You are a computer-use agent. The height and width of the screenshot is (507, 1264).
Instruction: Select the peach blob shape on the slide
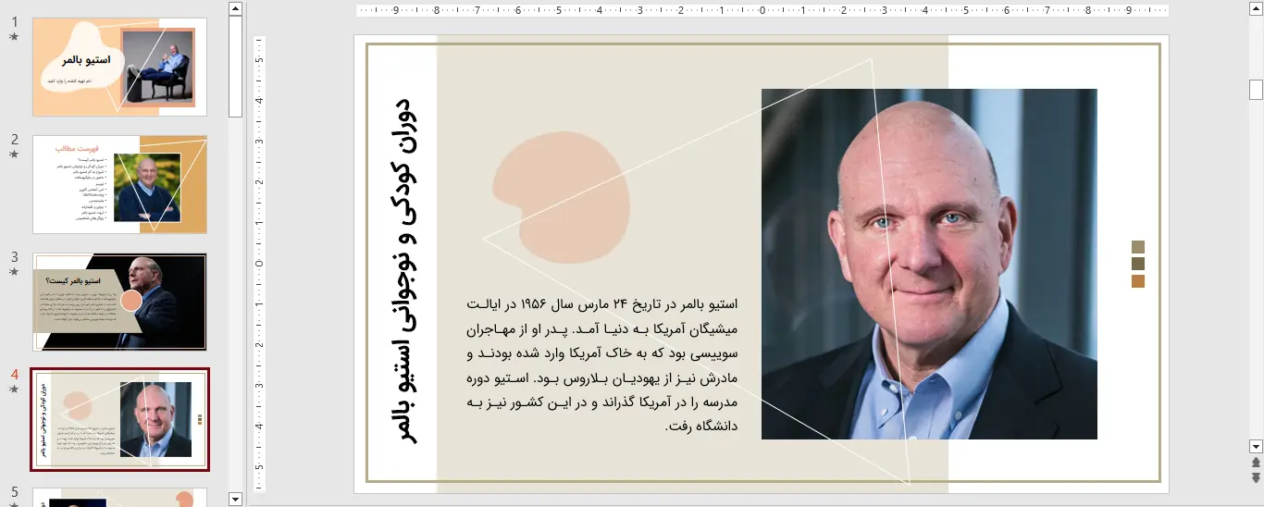tap(561, 196)
